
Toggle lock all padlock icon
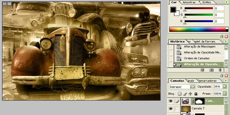click(x=196, y=94)
